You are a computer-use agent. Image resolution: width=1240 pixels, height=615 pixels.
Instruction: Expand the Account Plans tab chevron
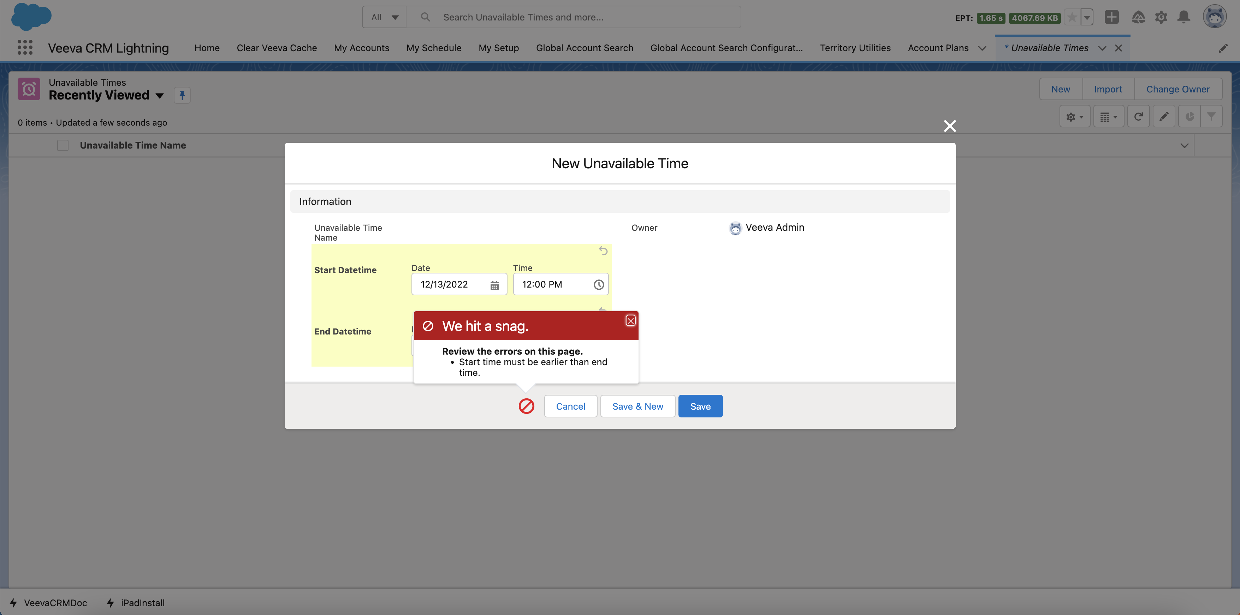click(x=982, y=48)
